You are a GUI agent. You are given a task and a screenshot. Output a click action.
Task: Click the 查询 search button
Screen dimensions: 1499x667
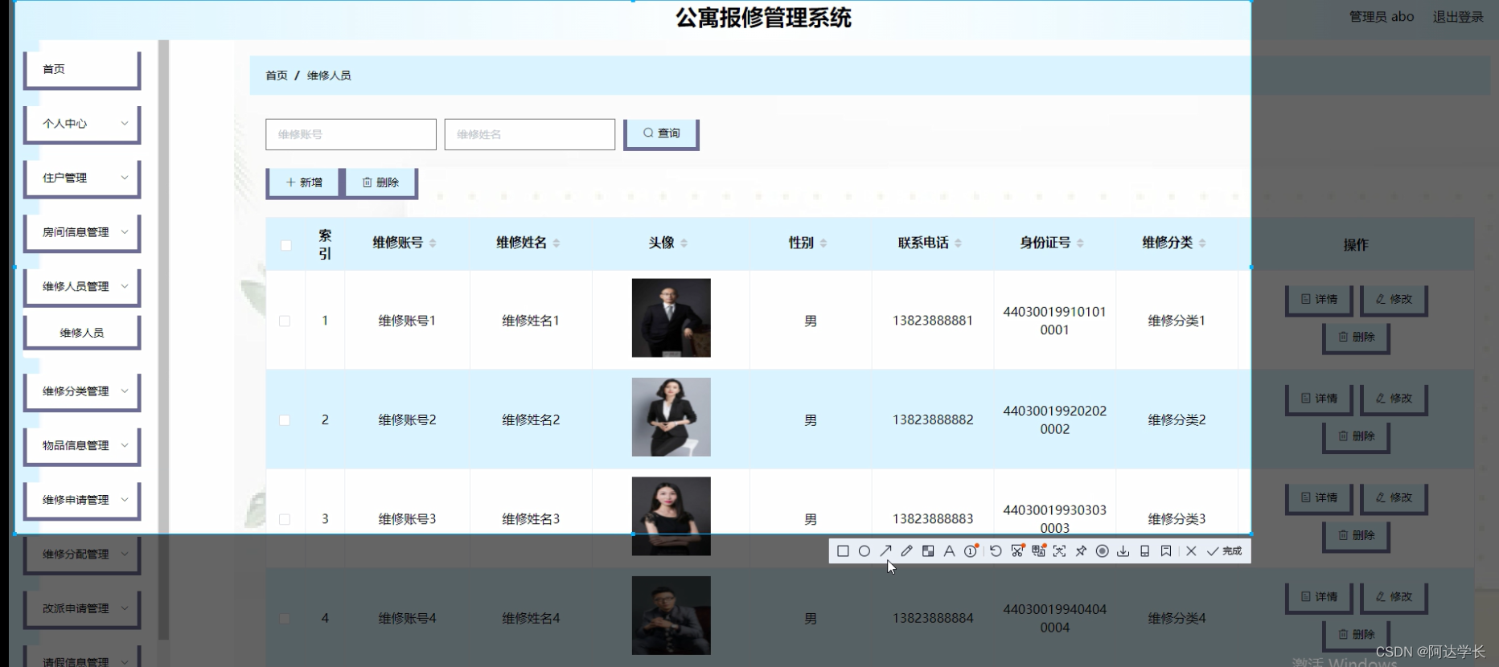pos(661,133)
